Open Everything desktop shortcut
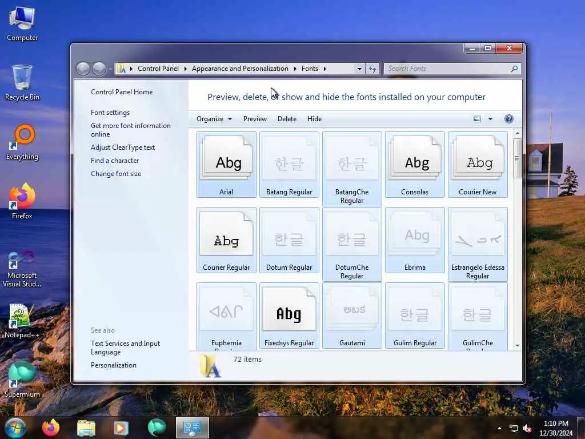585x439 pixels. [x=22, y=142]
